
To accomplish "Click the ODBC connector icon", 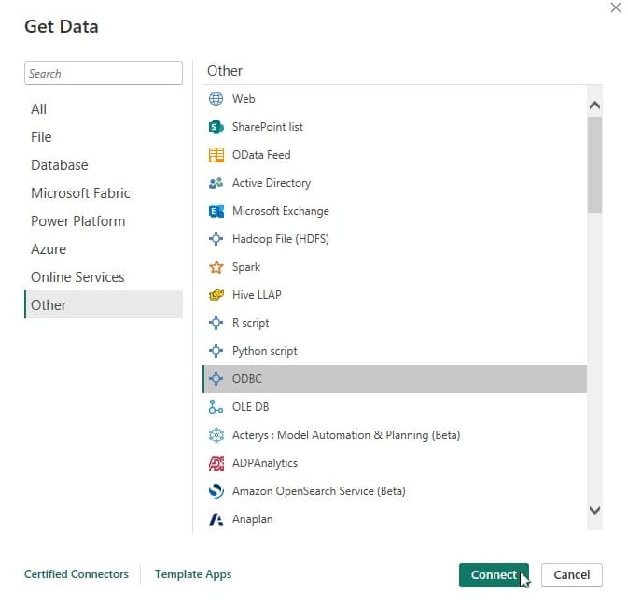I will (216, 379).
